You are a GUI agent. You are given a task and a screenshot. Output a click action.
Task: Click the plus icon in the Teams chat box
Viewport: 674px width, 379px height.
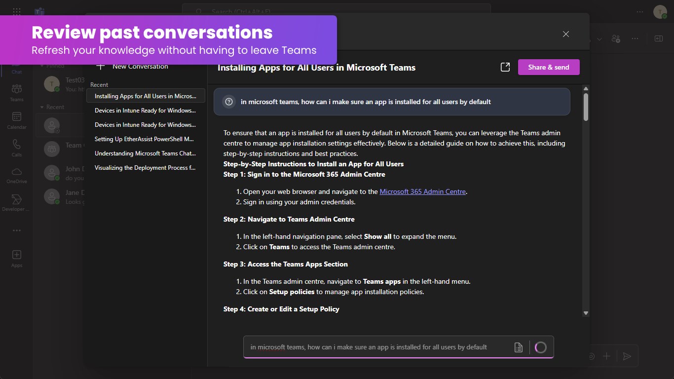tap(607, 356)
